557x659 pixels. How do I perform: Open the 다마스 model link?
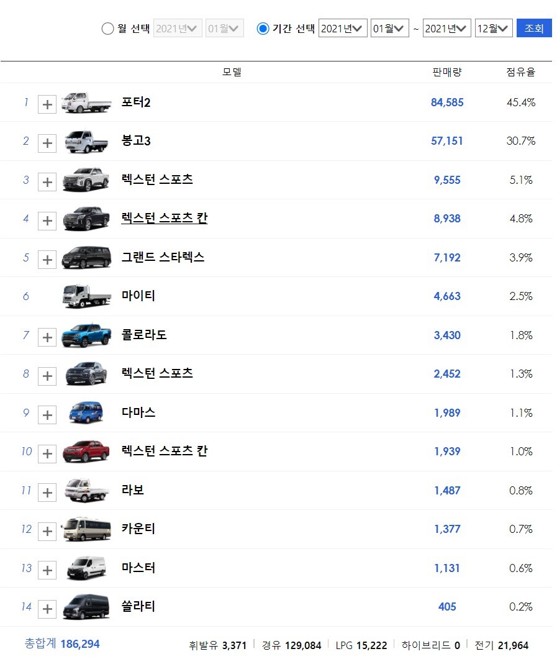(x=138, y=412)
